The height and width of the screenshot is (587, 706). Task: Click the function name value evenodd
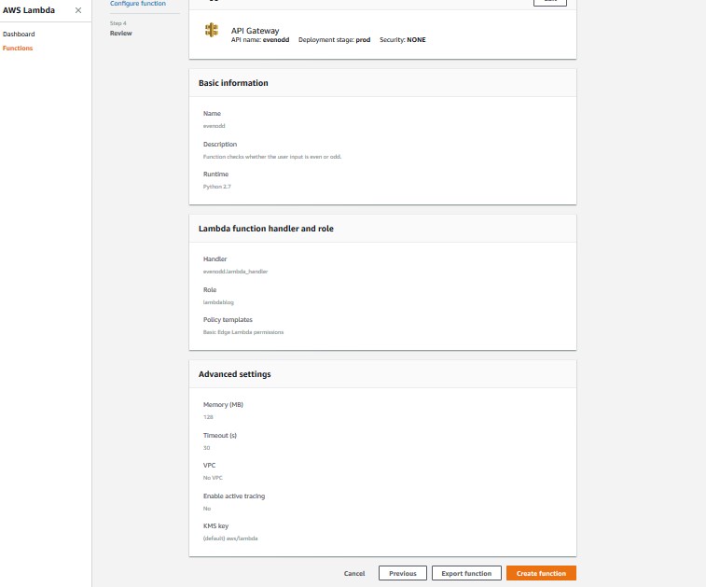(214, 126)
